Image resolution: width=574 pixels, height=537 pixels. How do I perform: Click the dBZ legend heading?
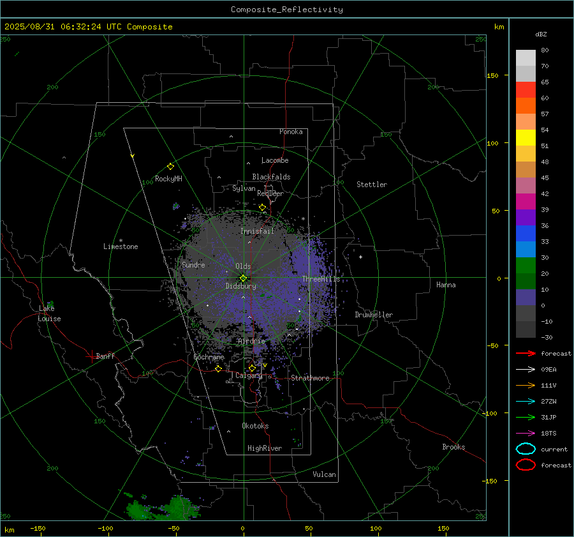(x=541, y=34)
